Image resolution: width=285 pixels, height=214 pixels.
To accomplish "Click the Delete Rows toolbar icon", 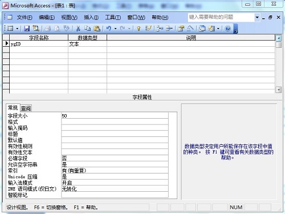I will tap(169, 29).
